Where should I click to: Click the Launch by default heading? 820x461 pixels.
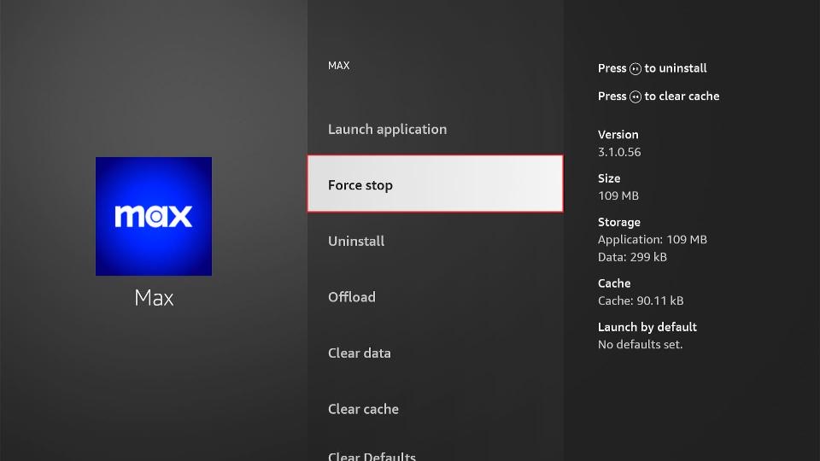coord(647,327)
